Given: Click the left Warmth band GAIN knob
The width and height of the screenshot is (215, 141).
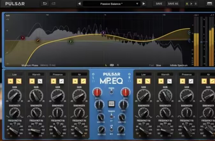Looking at the screenshot, I should coord(36,95).
